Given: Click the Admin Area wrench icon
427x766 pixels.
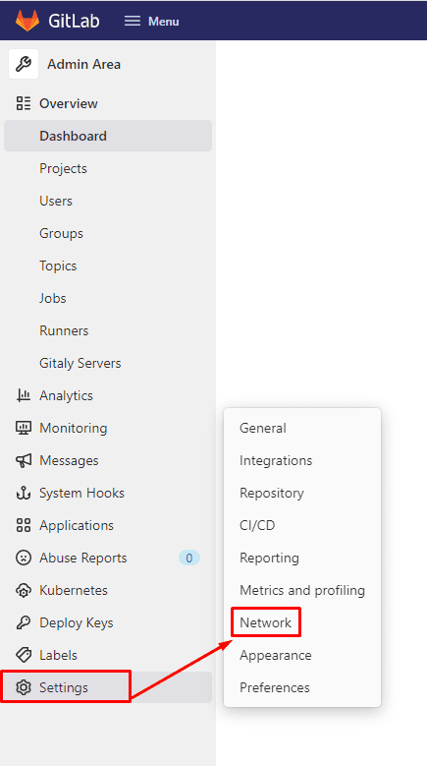Looking at the screenshot, I should (24, 64).
